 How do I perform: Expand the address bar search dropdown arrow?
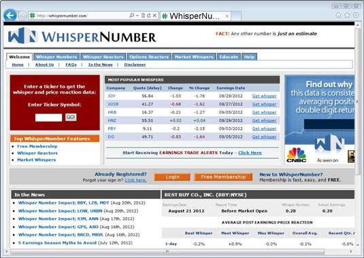137,16
